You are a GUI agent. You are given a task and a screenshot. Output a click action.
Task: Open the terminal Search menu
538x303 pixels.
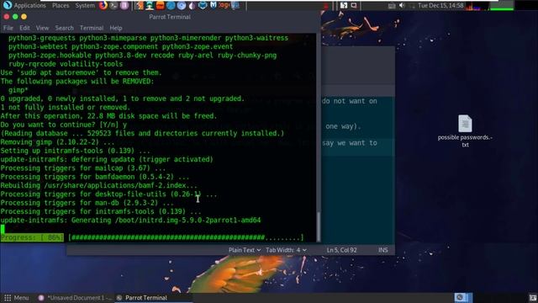pyautogui.click(x=64, y=28)
